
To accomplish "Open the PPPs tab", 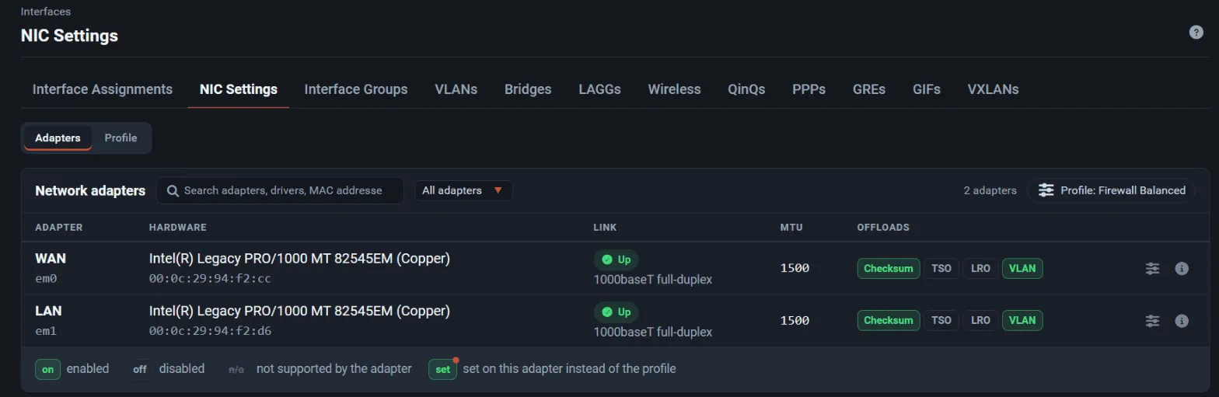I will coord(809,89).
